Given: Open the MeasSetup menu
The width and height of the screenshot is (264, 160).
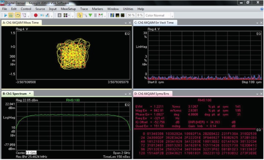Looking at the screenshot, I should (x=68, y=9).
